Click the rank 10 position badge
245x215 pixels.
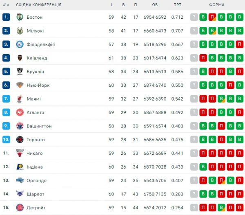pyautogui.click(x=6, y=140)
